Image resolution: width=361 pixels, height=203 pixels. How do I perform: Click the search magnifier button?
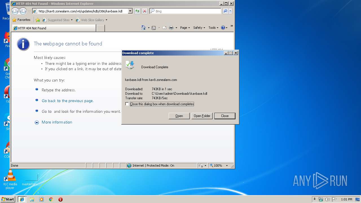click(x=225, y=11)
